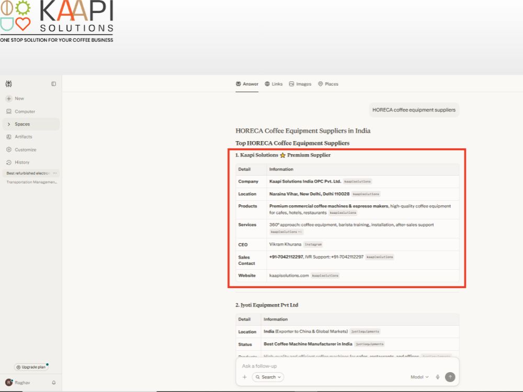
Task: Open the jyotiequipments citation in Location row
Action: [x=365, y=332]
